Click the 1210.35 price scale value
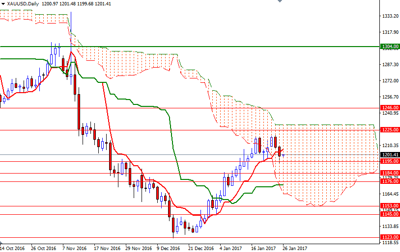This screenshot has width=400, height=252. (x=390, y=146)
